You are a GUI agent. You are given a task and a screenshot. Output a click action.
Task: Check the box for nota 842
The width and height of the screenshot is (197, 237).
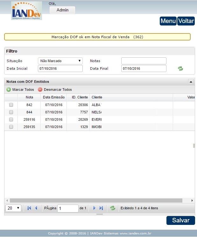click(11, 105)
